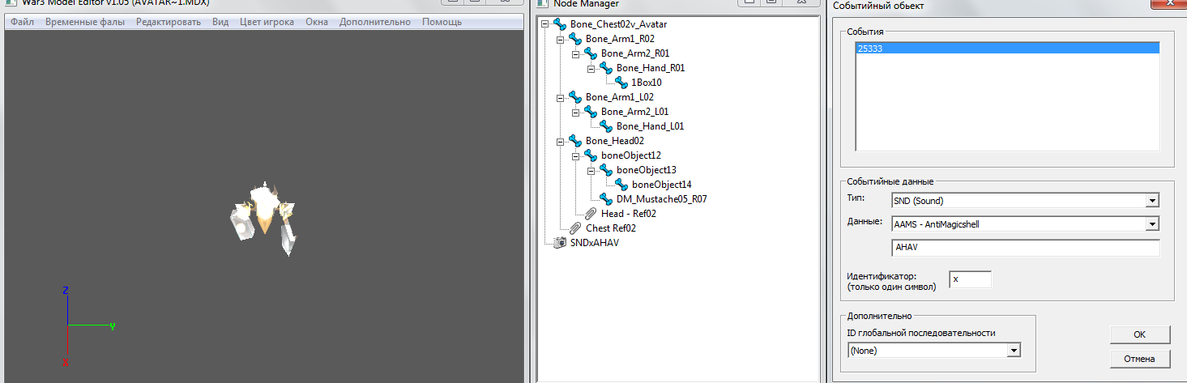Screen dimensions: 1187x383
Task: Open the Временные фалы menu
Action: point(85,22)
